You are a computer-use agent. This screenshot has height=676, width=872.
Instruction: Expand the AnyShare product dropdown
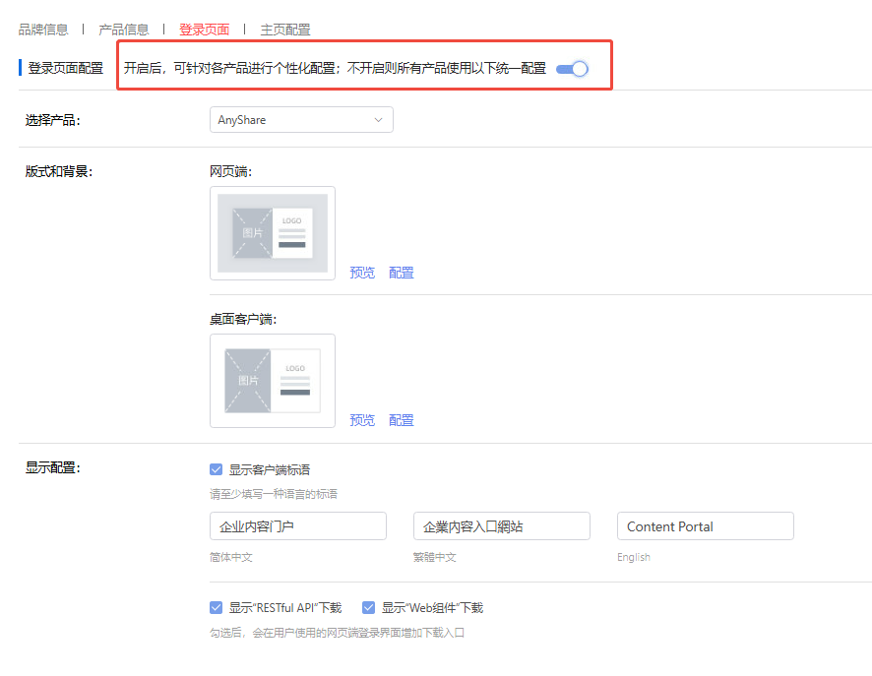coord(300,120)
